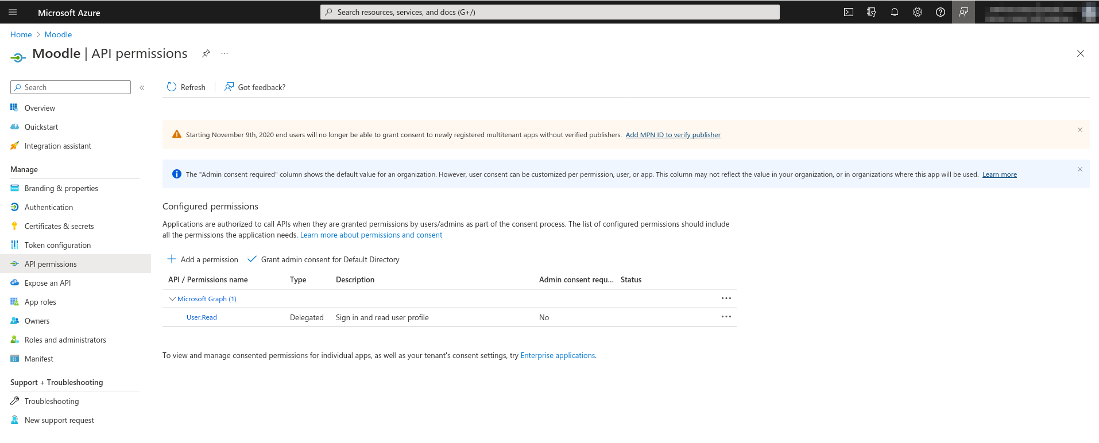Open Expose an API
Image resolution: width=1099 pixels, height=443 pixels.
click(48, 283)
